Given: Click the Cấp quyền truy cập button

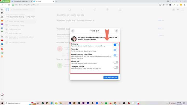Looking at the screenshot, I should [111, 78].
